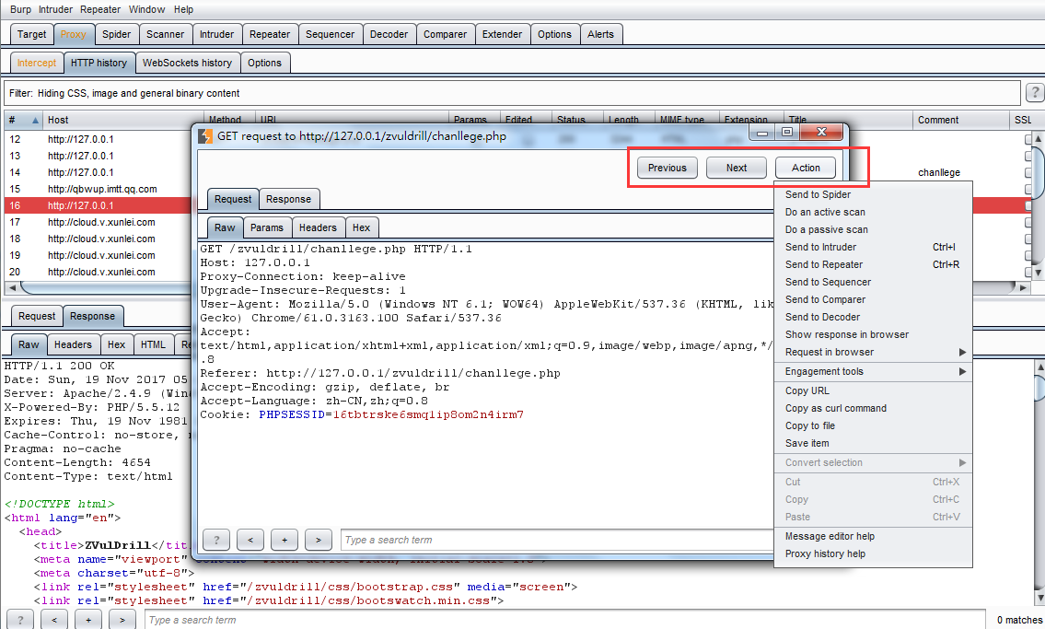Switch to the Extender tab
Image resolution: width=1045 pixels, height=629 pixels.
click(x=502, y=34)
